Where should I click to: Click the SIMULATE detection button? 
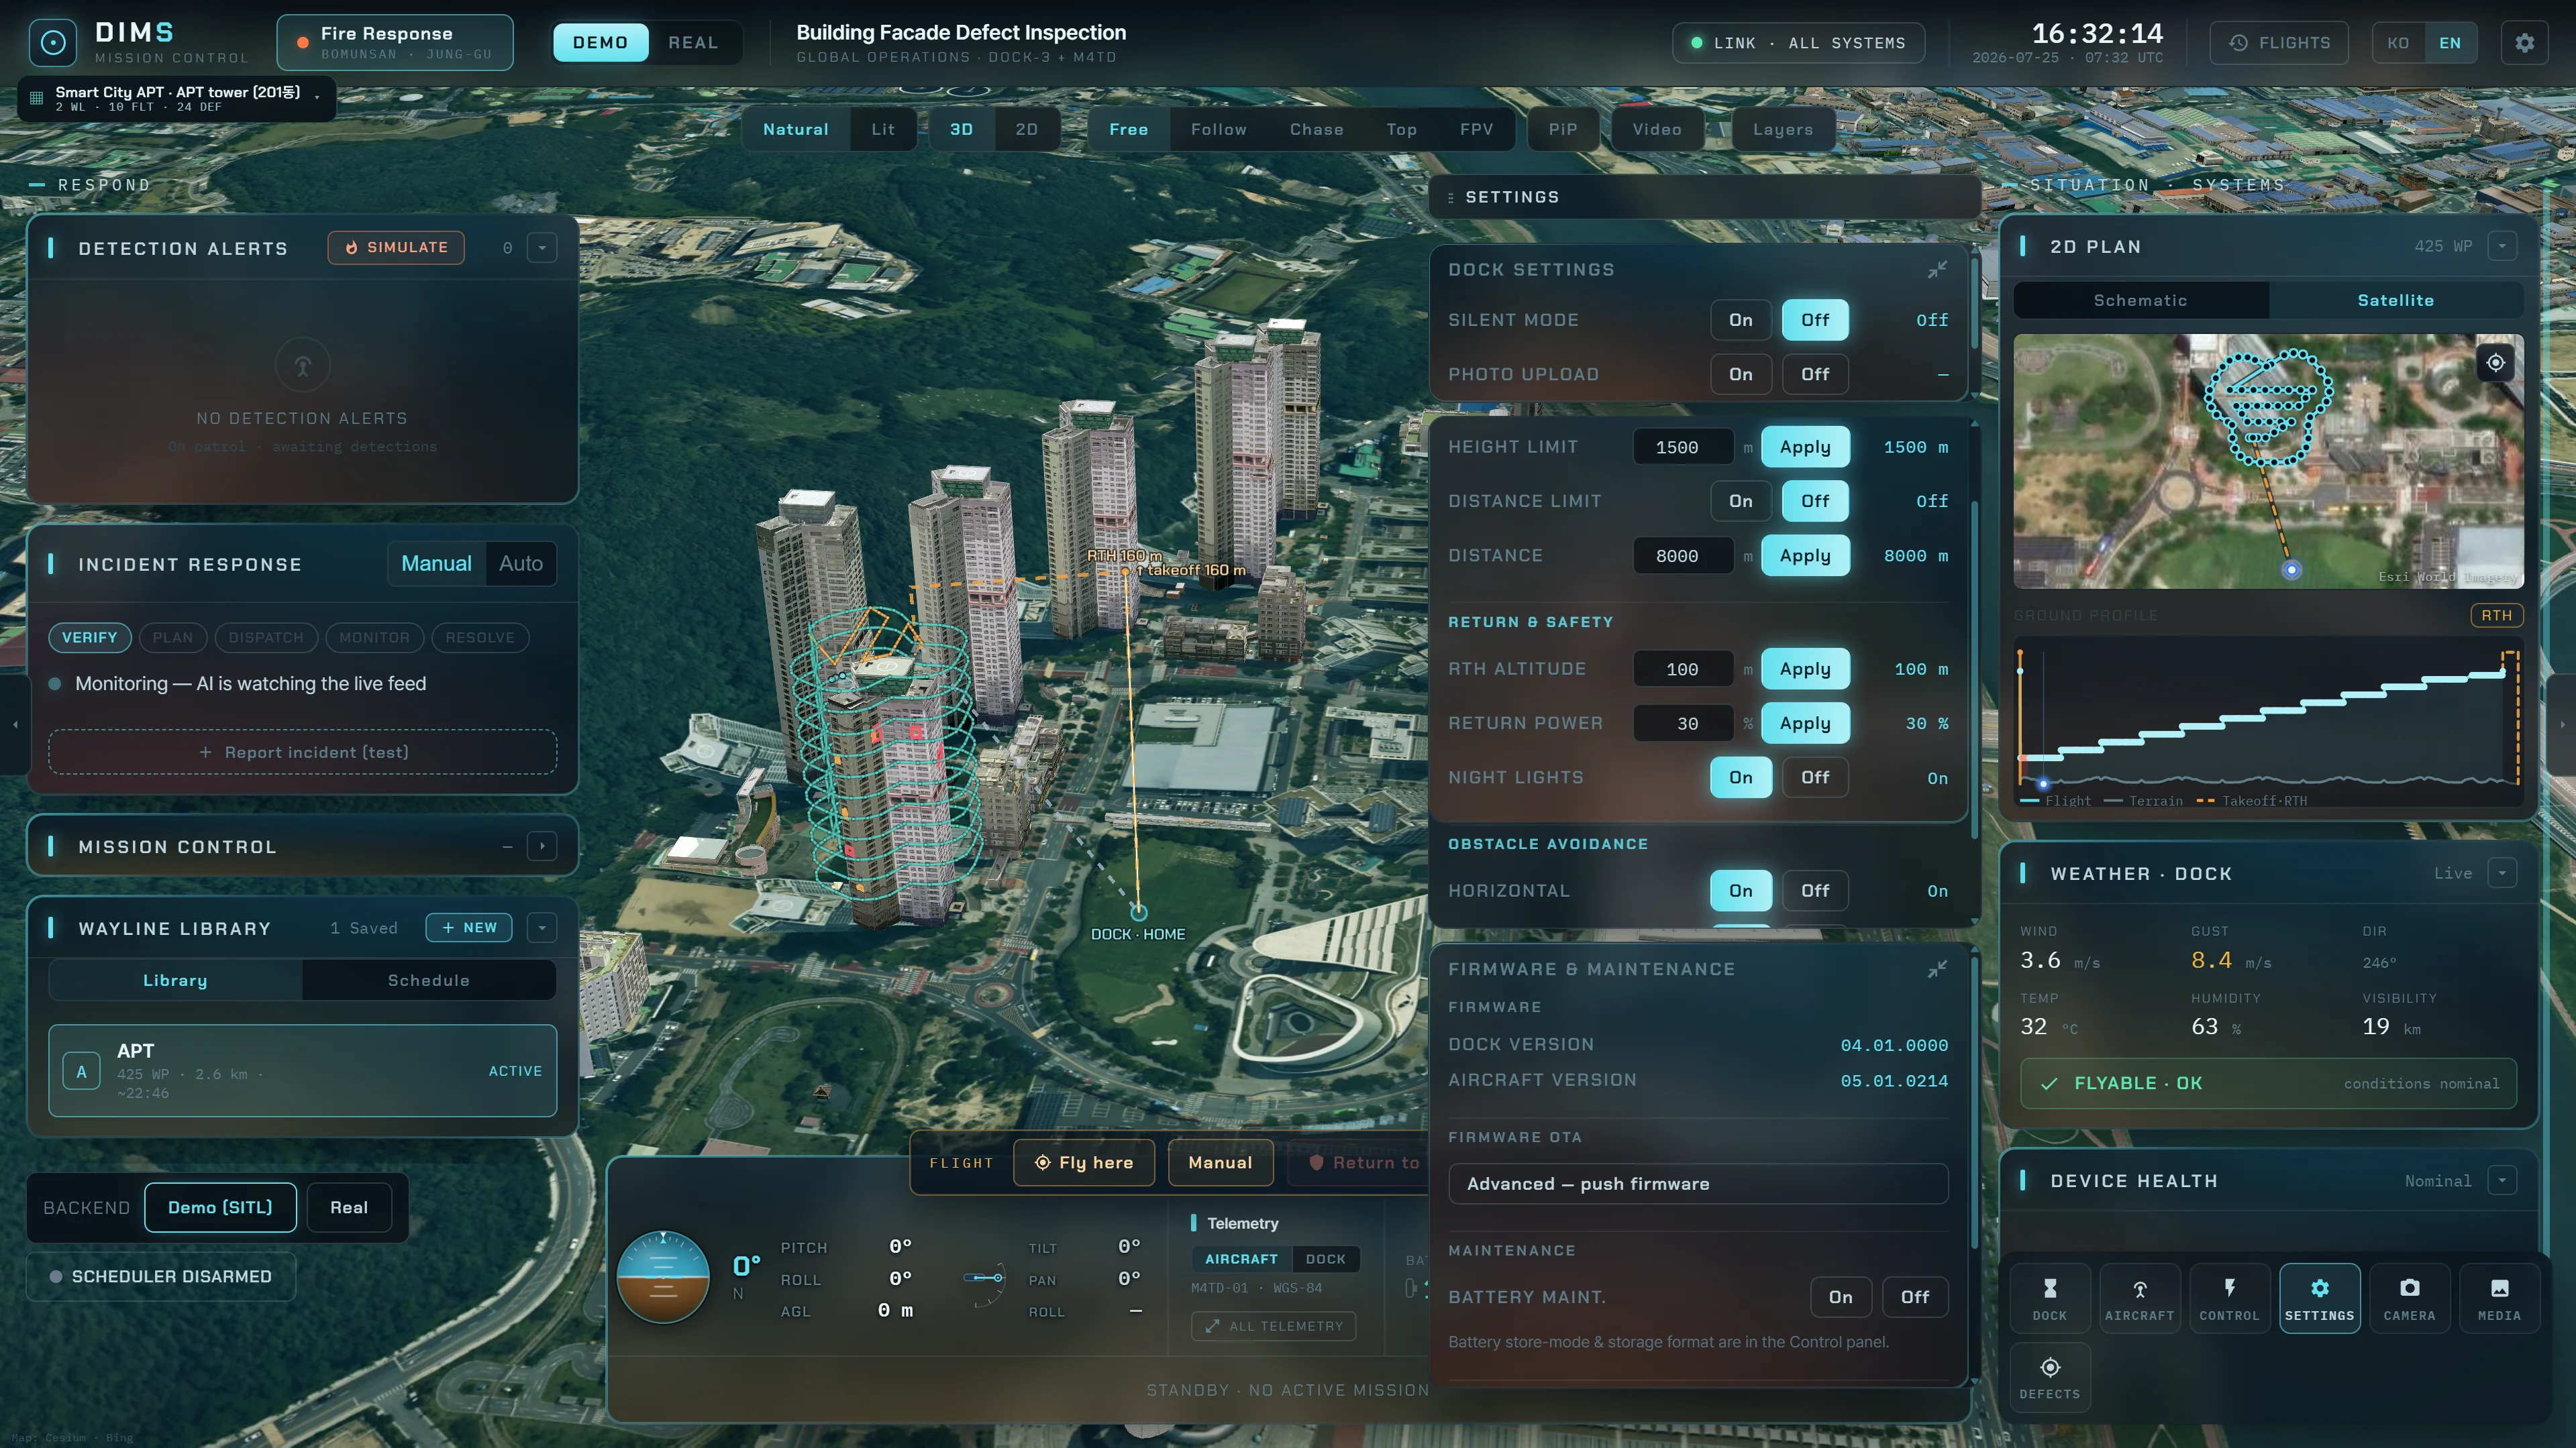tap(396, 248)
